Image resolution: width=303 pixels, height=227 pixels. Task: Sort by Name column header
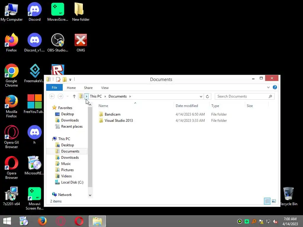[x=135, y=106]
